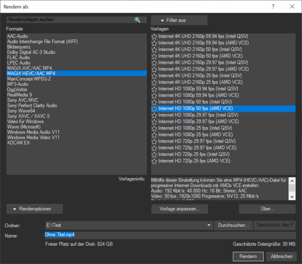Viewport: 302px width, 264px height.
Task: Cancel via Abbrechen button
Action: (x=282, y=256)
